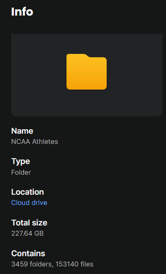Click the Total size label

(x=29, y=223)
